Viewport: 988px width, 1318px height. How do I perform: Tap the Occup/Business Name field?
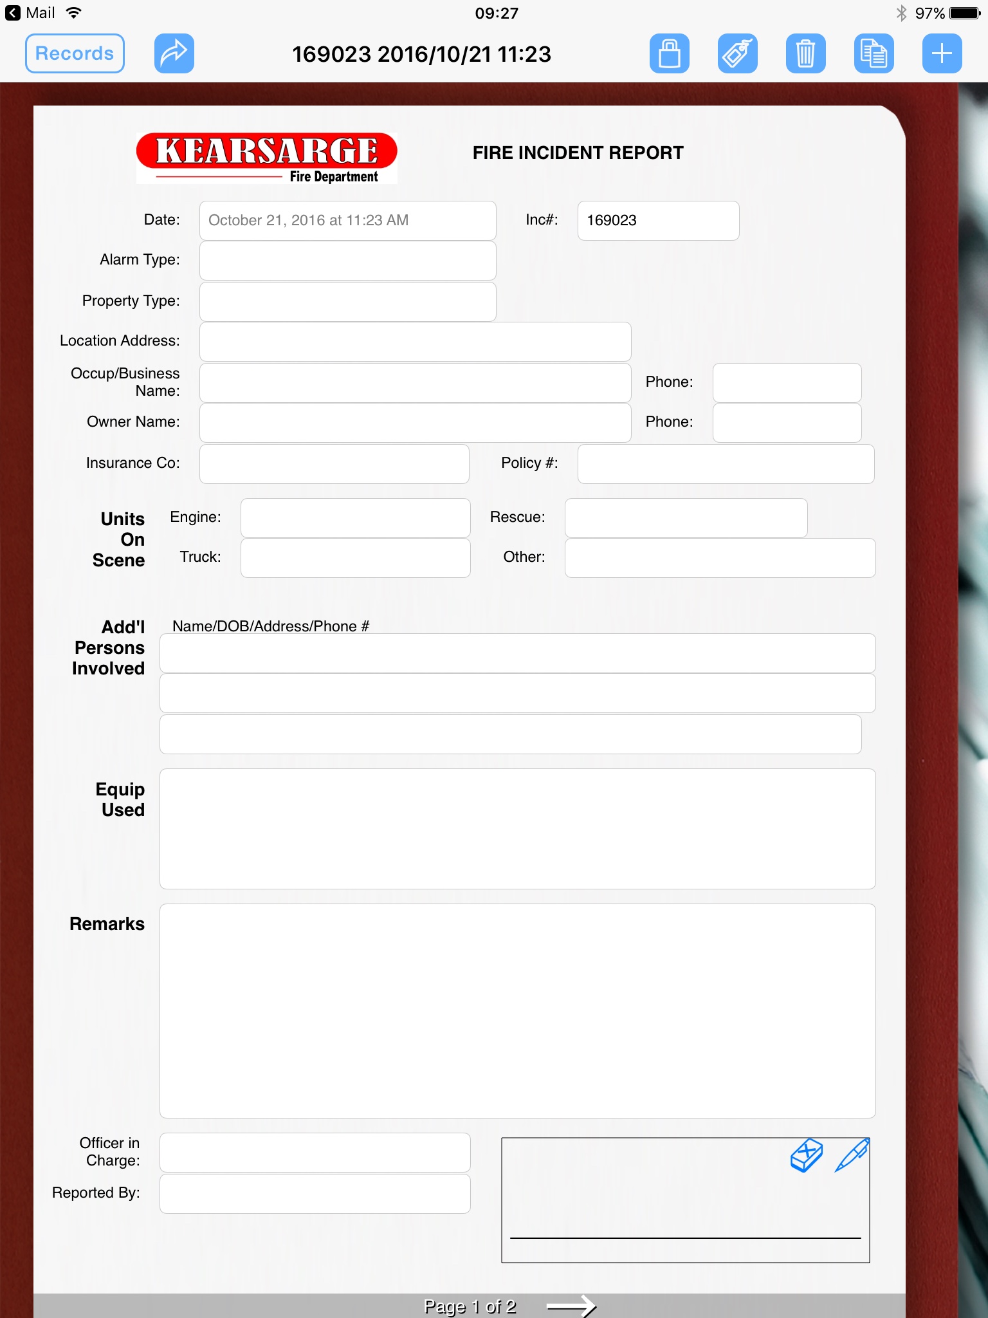point(415,383)
